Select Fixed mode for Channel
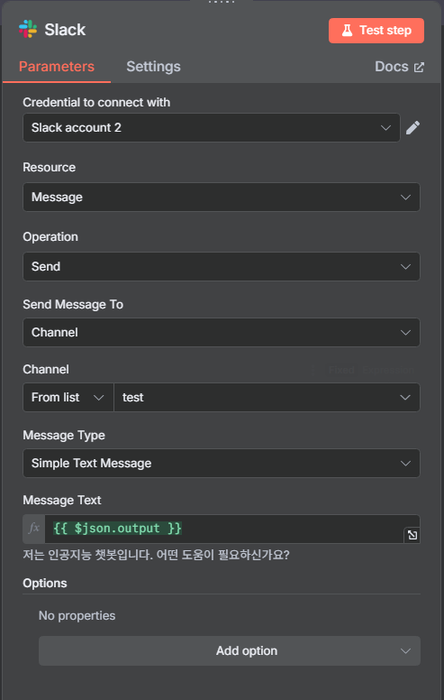444x700 pixels. point(341,370)
